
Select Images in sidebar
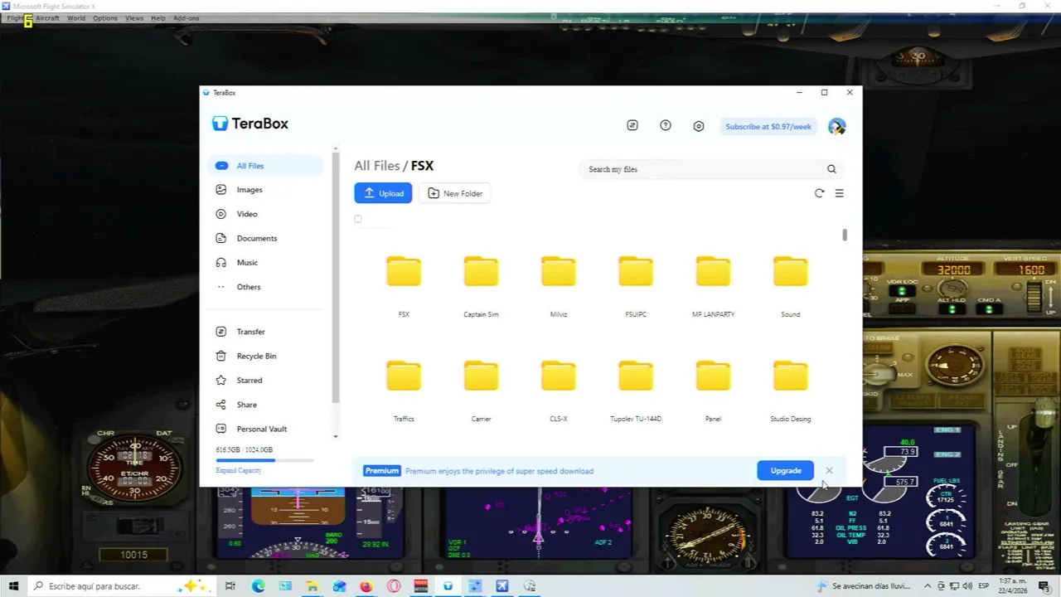(x=265, y=190)
